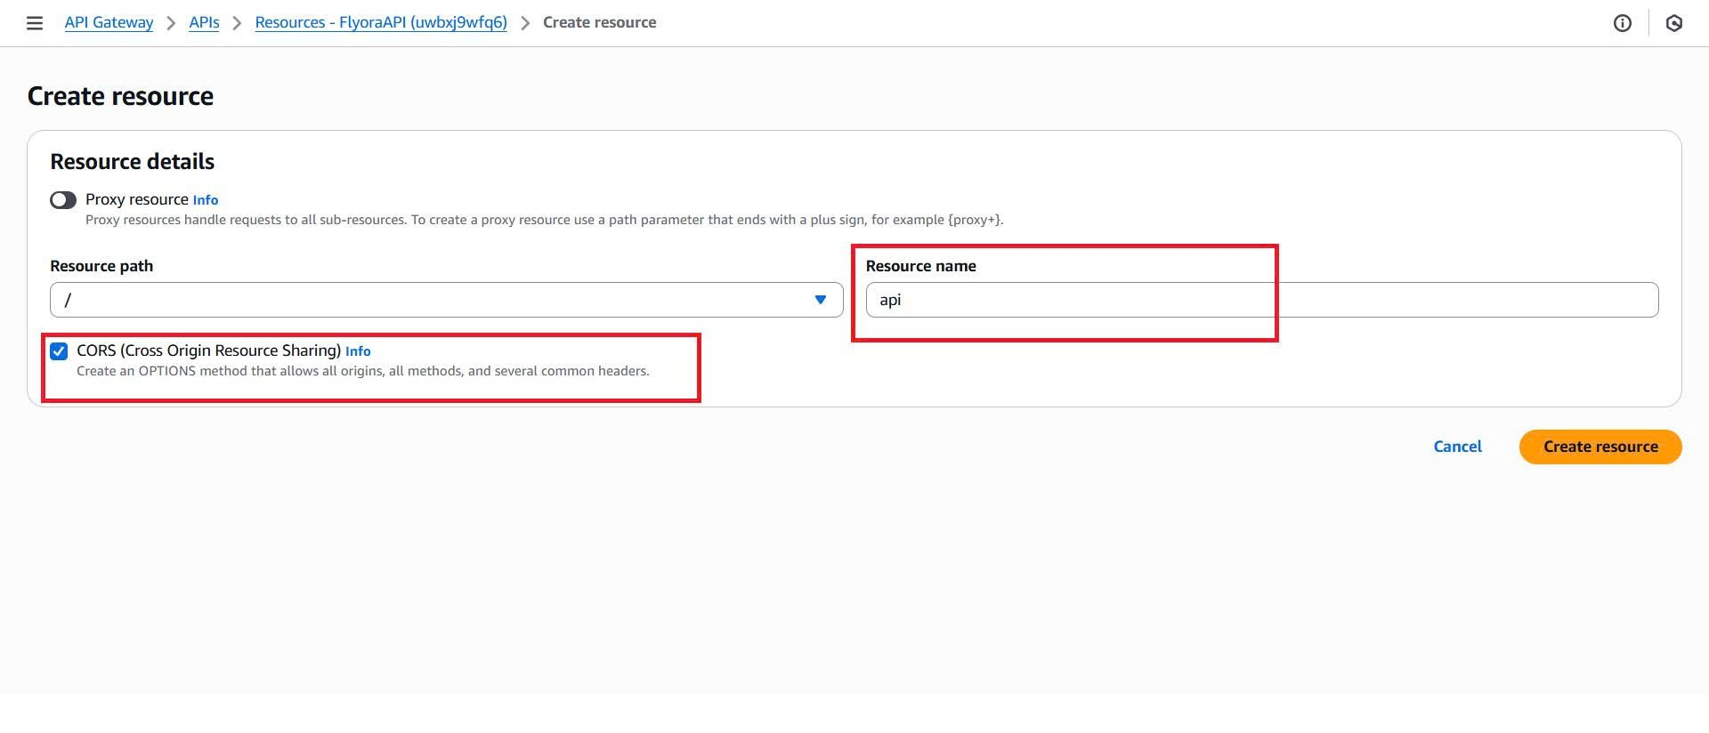Return to Resources - FlyoraAPI breadcrumb
Viewport: 1709px width, 733px height.
click(x=380, y=22)
